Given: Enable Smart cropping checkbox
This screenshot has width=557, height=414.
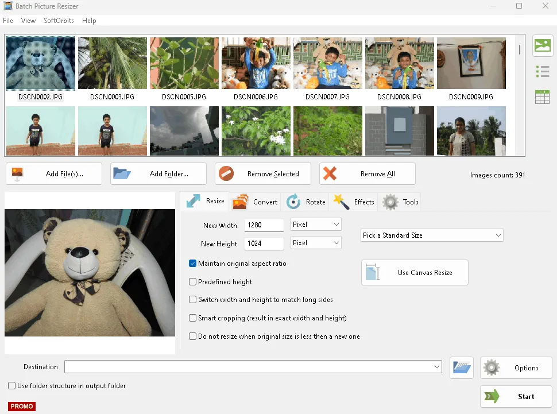Looking at the screenshot, I should coord(193,318).
